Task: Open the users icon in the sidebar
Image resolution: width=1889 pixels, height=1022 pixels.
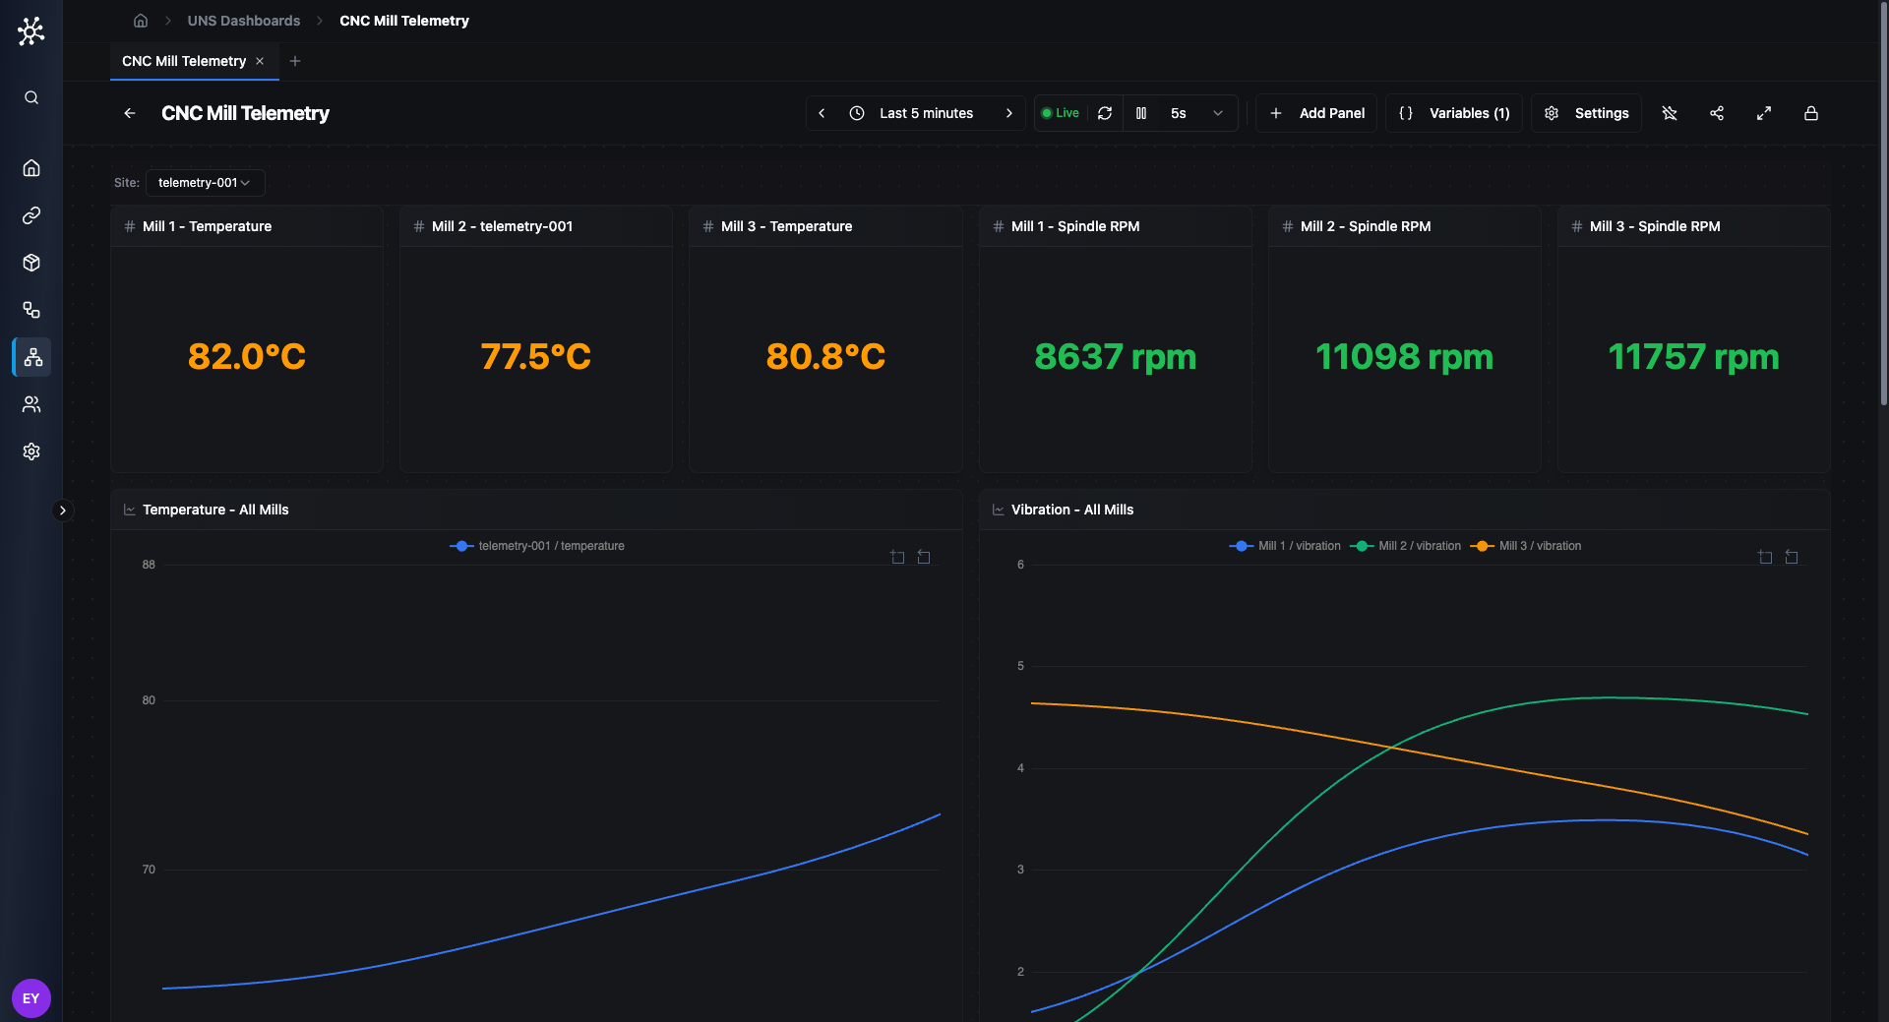Action: (31, 404)
